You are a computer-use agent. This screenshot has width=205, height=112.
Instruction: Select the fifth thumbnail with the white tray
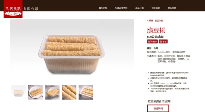pyautogui.click(x=86, y=92)
